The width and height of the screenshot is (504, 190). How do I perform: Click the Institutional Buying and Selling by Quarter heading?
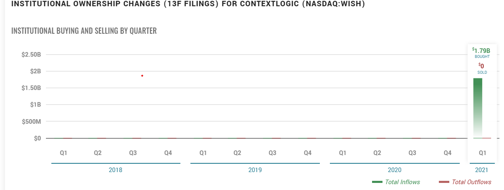84,31
